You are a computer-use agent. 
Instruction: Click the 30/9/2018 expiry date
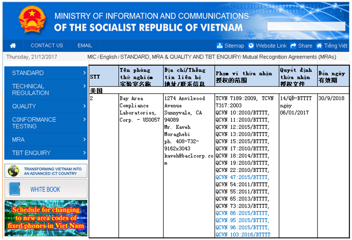(x=332, y=98)
